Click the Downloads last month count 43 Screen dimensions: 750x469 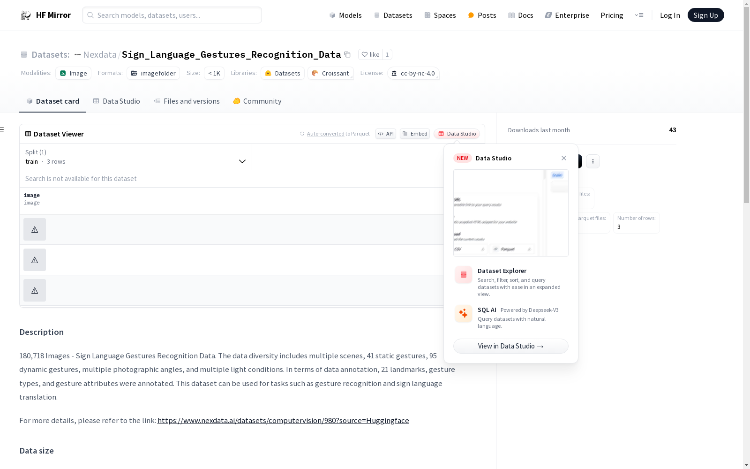click(673, 130)
